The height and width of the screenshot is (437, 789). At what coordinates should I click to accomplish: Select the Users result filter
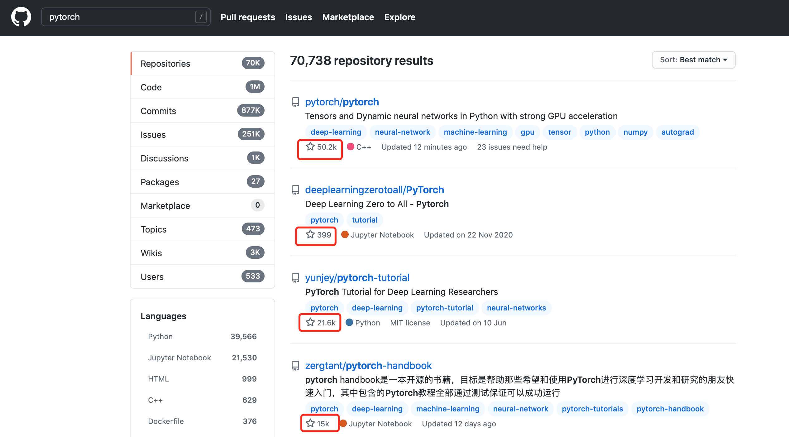pyautogui.click(x=203, y=277)
